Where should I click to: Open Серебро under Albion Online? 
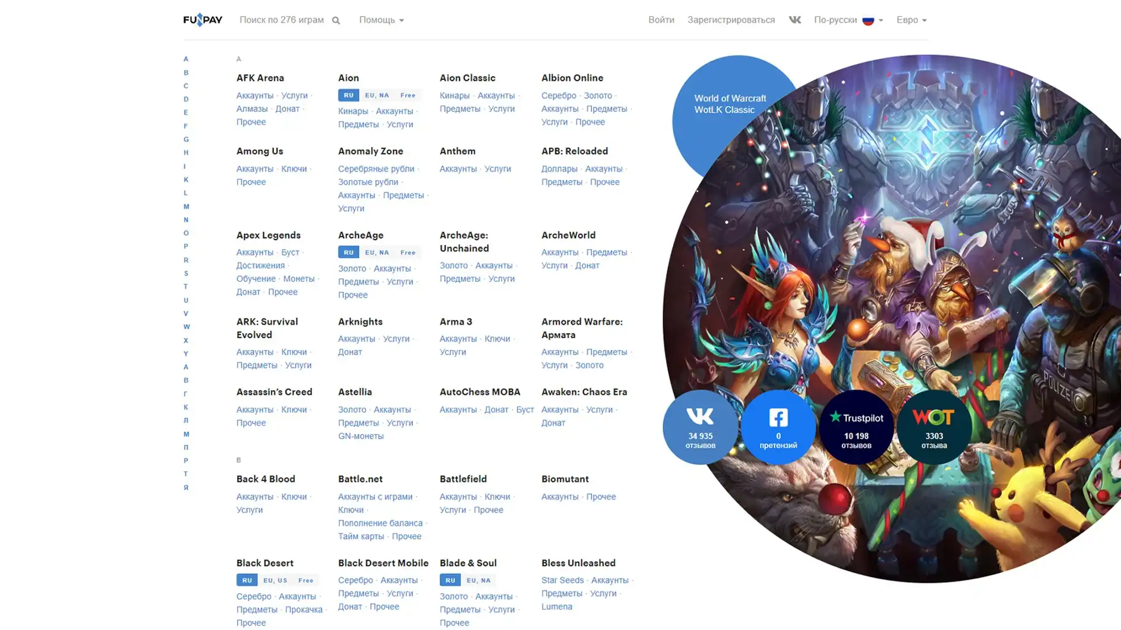pos(559,96)
